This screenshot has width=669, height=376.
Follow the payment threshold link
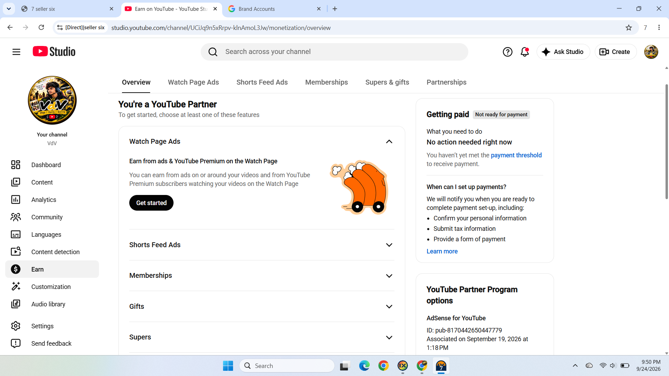tap(516, 155)
